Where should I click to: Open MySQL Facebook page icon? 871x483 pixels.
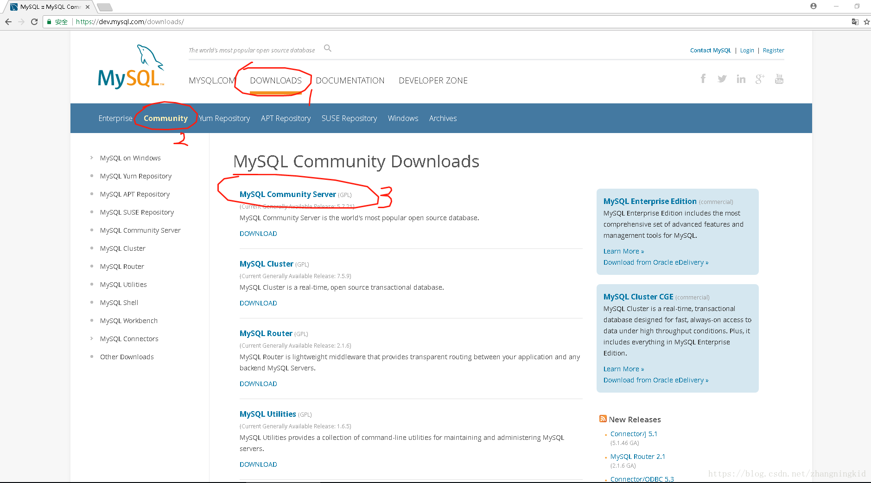click(703, 79)
